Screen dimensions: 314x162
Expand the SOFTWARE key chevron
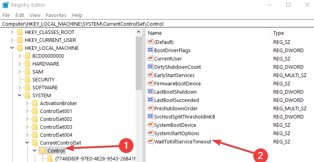tap(19, 88)
